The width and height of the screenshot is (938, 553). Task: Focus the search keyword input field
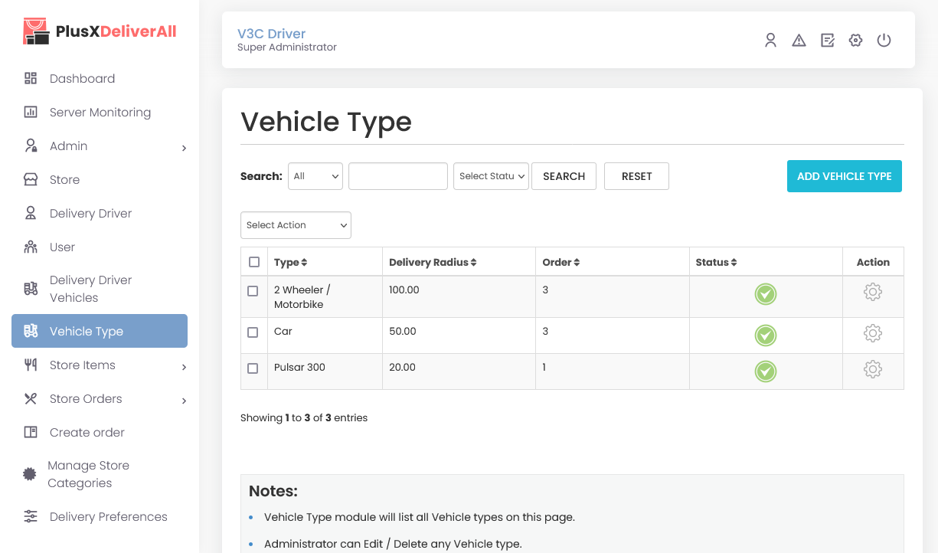(398, 176)
